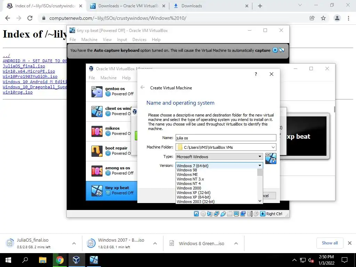Open Machine menu in VirtualBox Manager

point(108,78)
